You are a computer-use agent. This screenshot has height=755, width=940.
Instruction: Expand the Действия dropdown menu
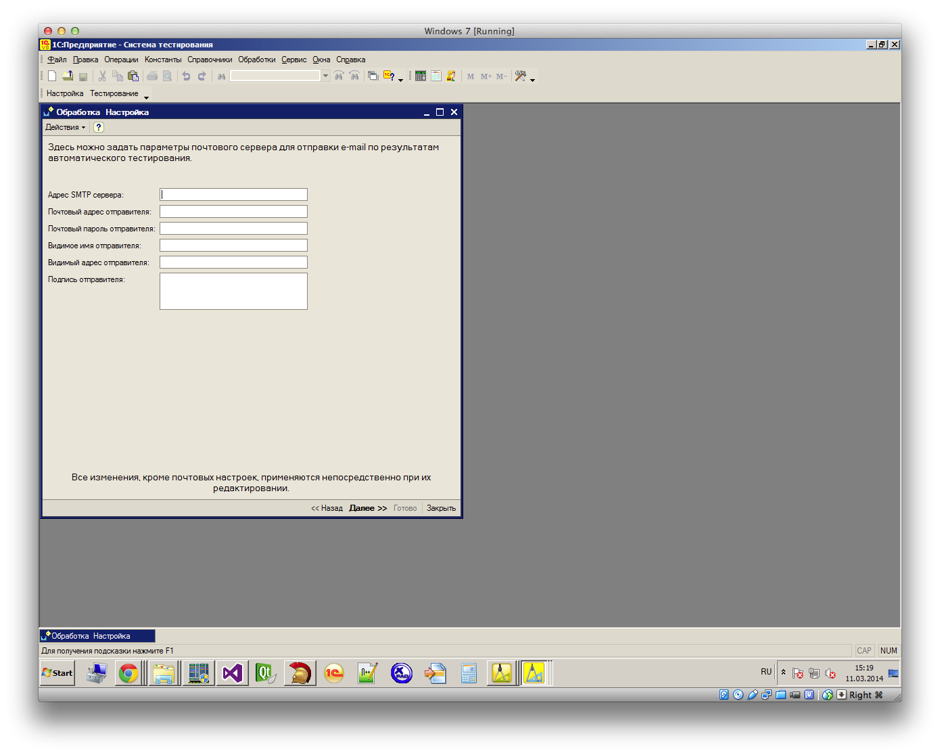coord(66,127)
